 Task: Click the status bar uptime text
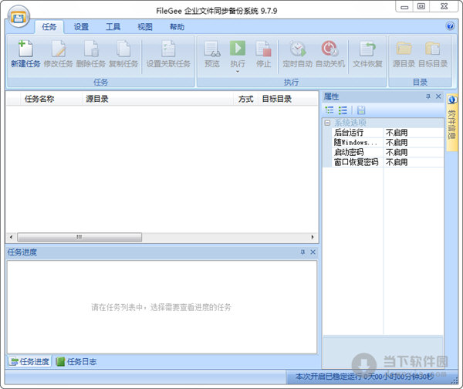click(365, 377)
